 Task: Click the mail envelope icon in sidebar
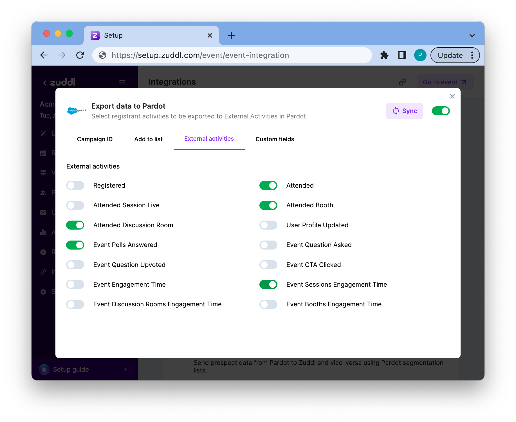click(x=43, y=212)
